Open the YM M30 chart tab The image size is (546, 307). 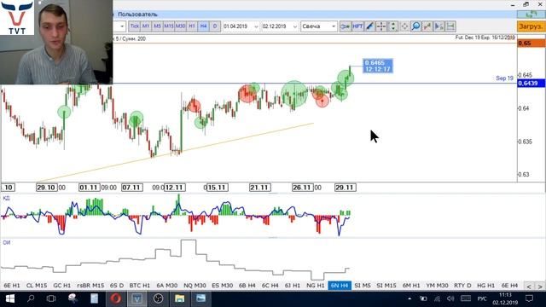pyautogui.click(x=438, y=286)
